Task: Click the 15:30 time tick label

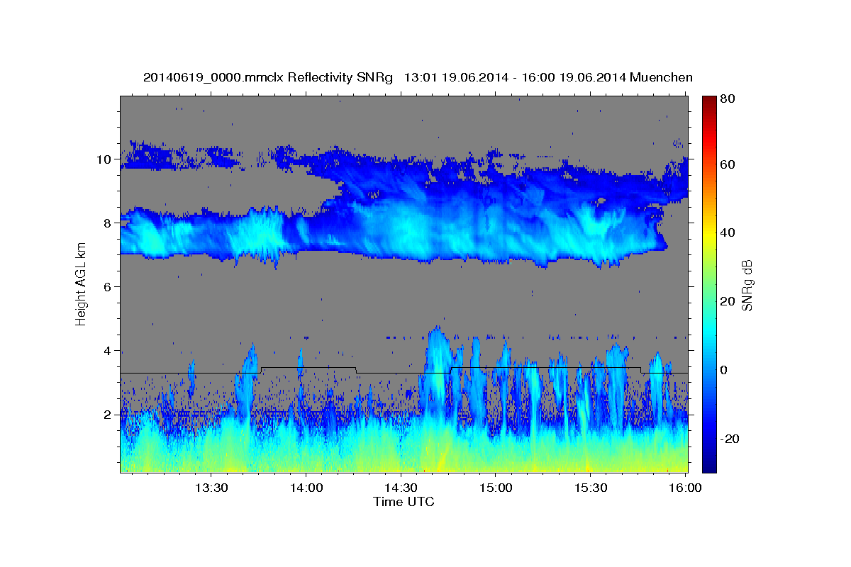Action: tap(590, 488)
